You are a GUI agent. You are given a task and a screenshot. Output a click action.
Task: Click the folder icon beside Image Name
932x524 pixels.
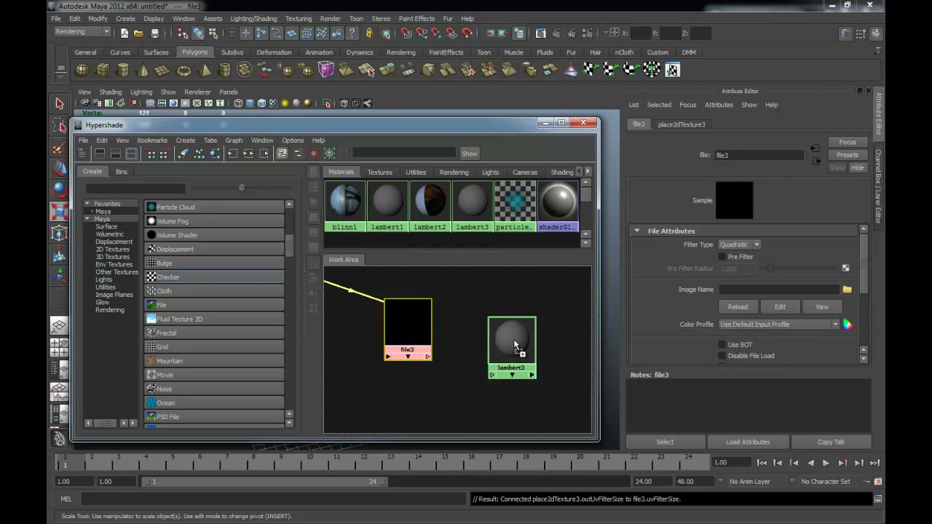[847, 290]
